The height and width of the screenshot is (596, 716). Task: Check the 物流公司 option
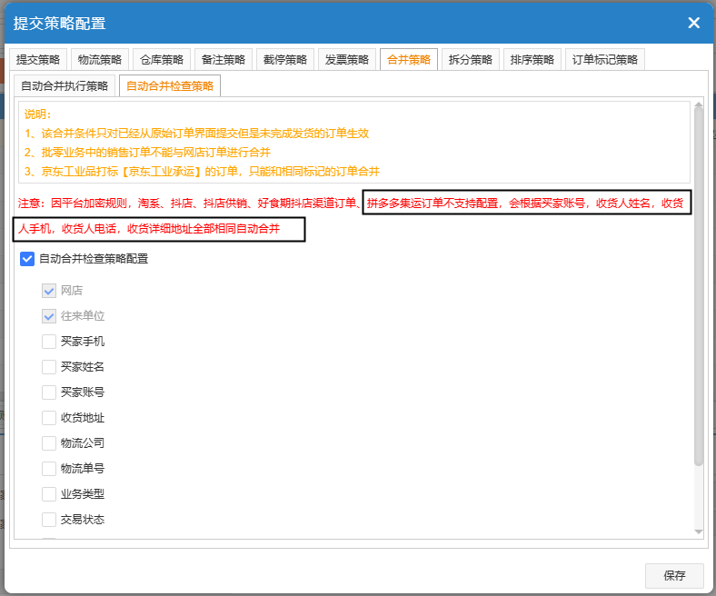[49, 443]
